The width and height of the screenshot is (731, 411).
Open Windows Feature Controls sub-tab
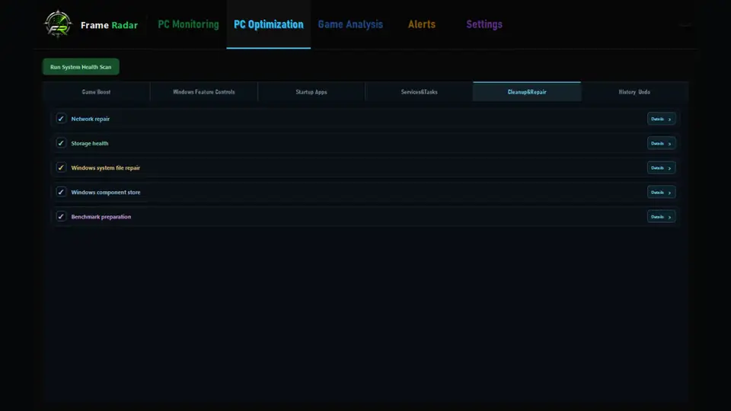tap(204, 92)
